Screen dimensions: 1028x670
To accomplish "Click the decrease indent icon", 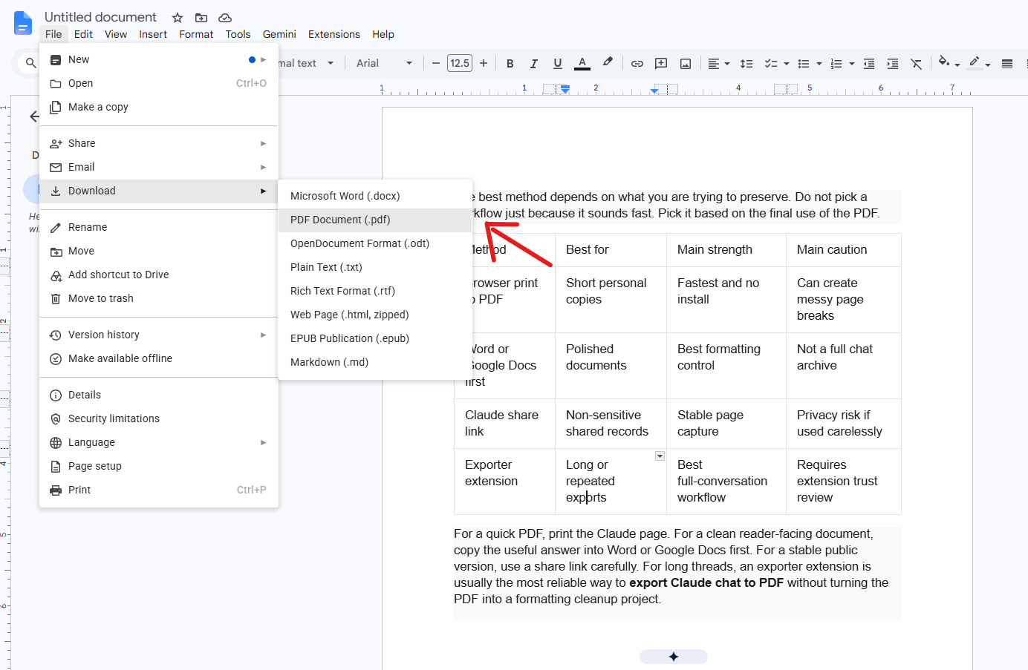I will (868, 63).
